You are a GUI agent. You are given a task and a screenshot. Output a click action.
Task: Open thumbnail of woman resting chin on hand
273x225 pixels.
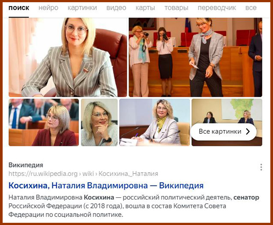pos(99,122)
